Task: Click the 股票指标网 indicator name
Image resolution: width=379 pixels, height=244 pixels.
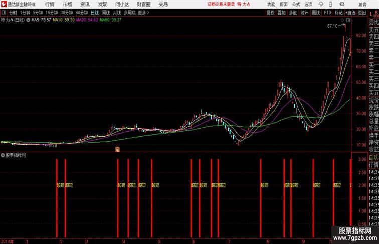Action: click(x=16, y=155)
